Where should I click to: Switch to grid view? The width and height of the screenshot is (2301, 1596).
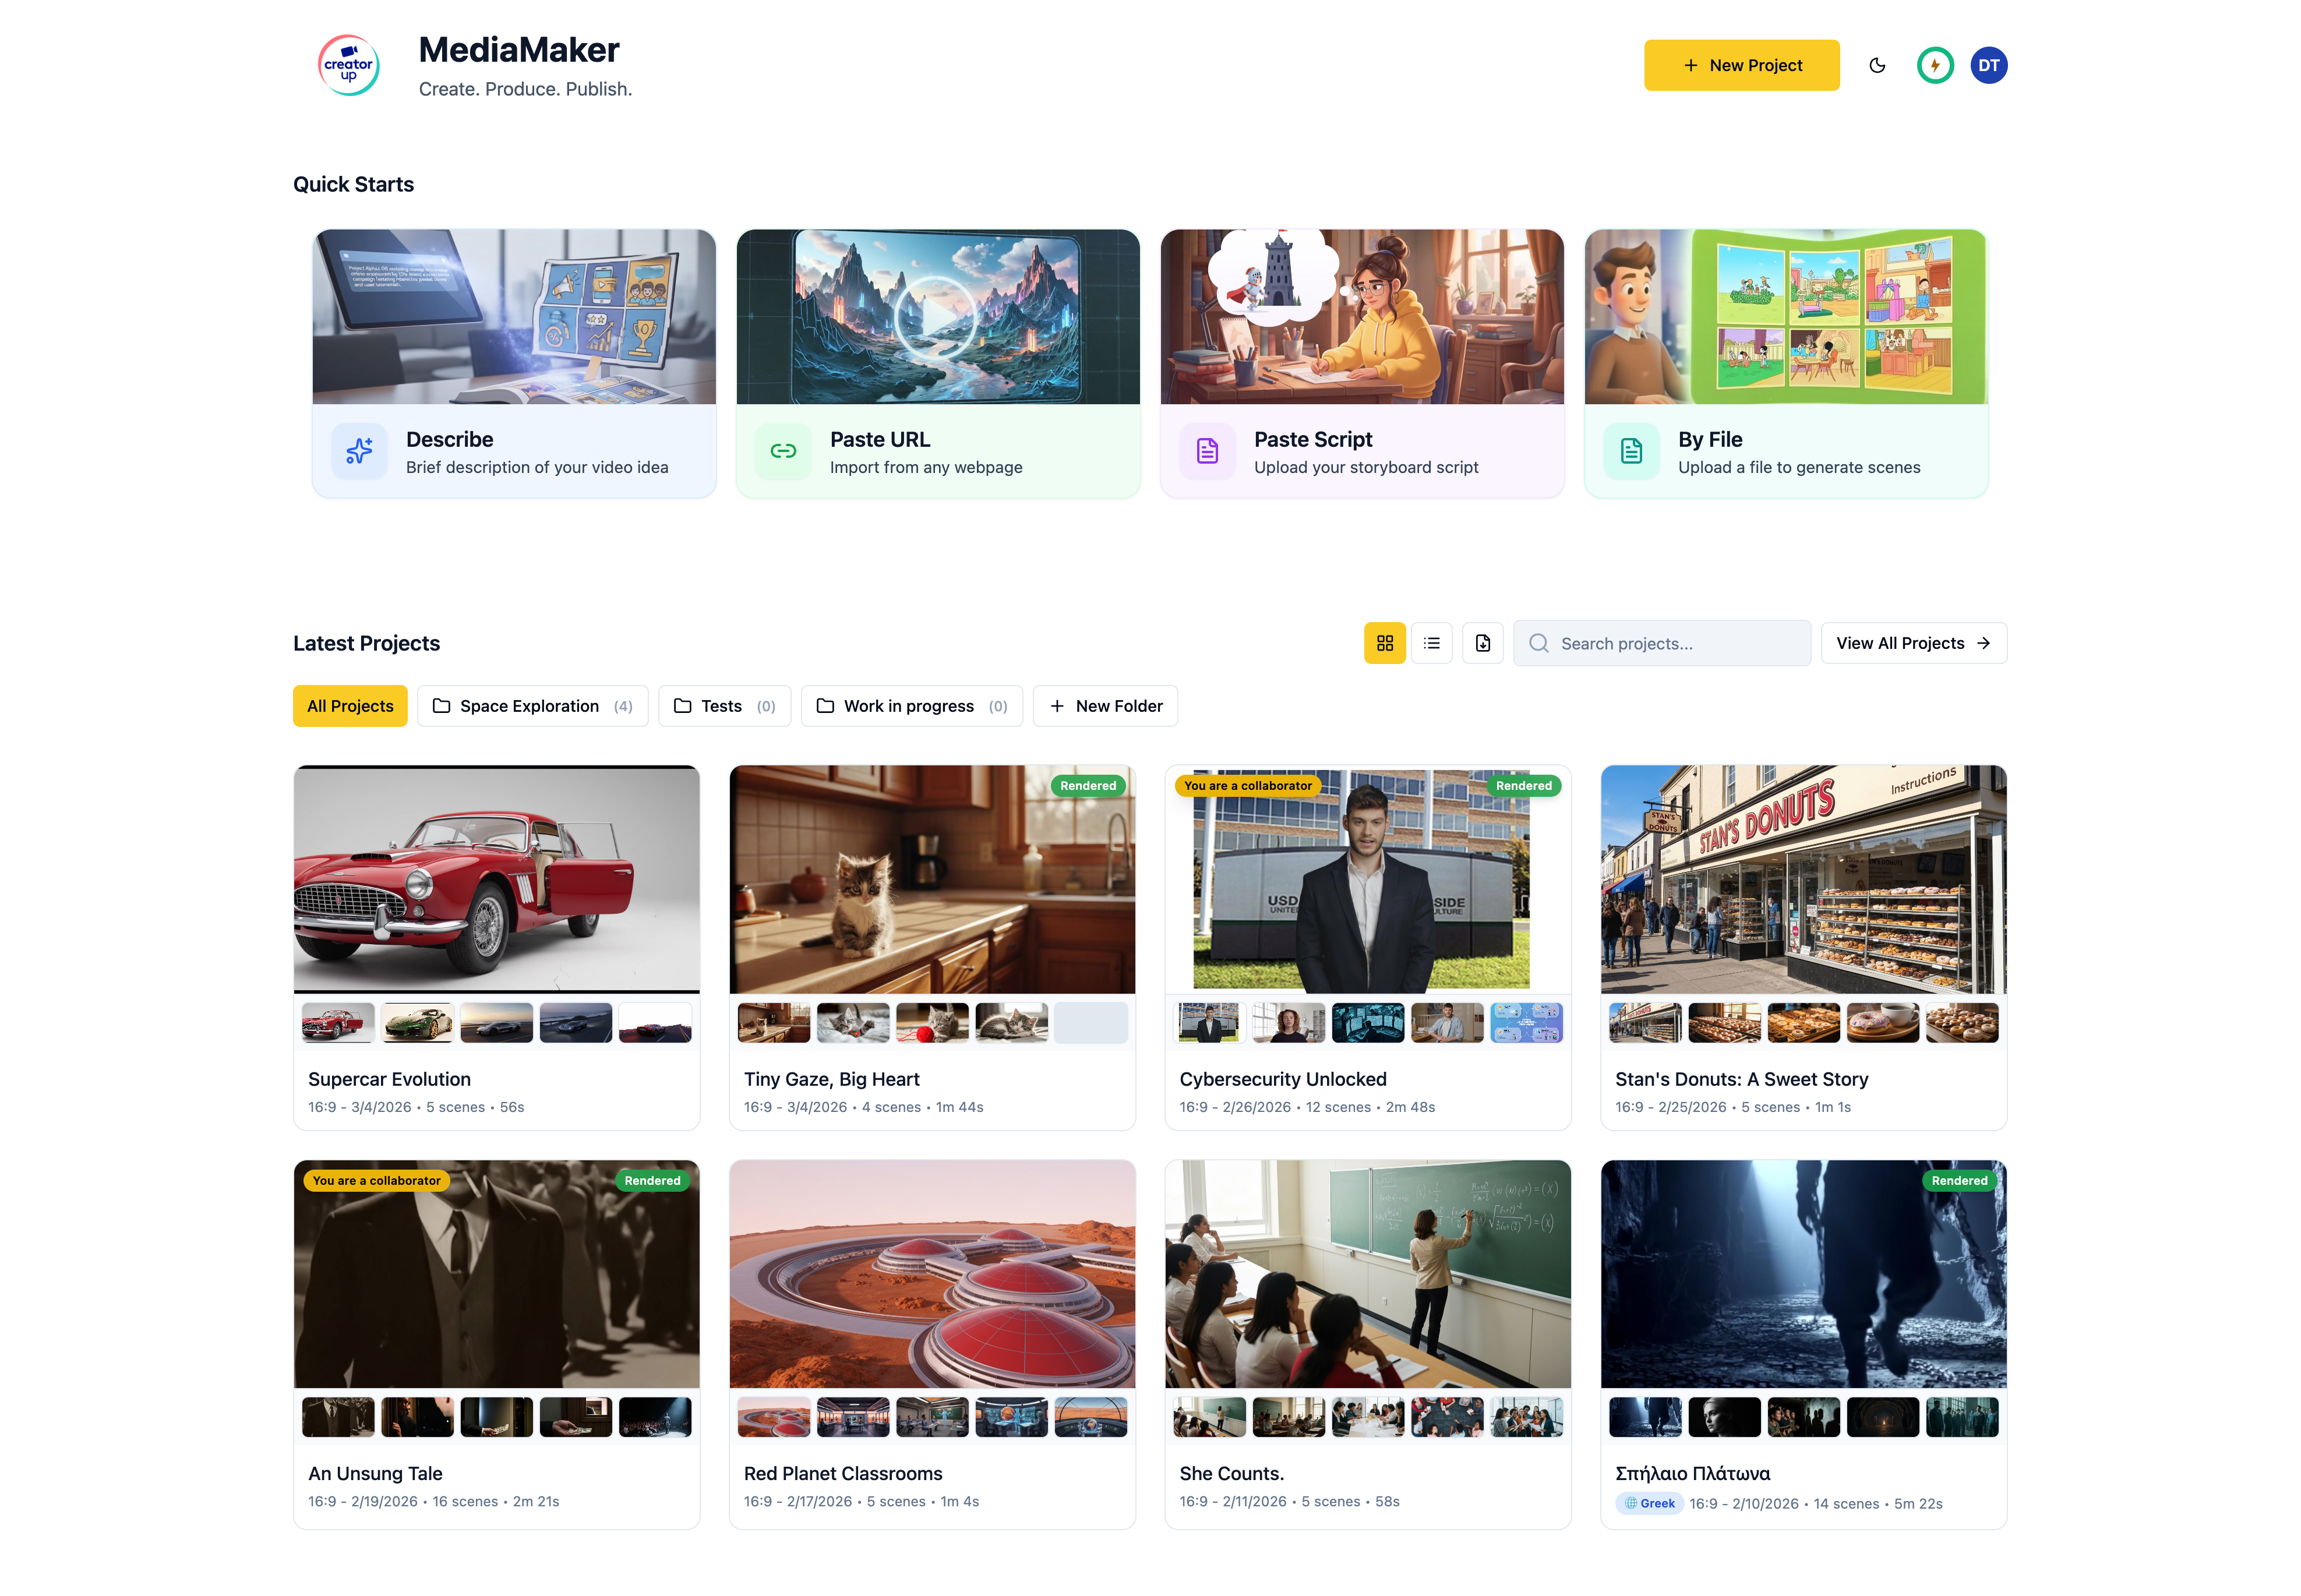tap(1385, 643)
